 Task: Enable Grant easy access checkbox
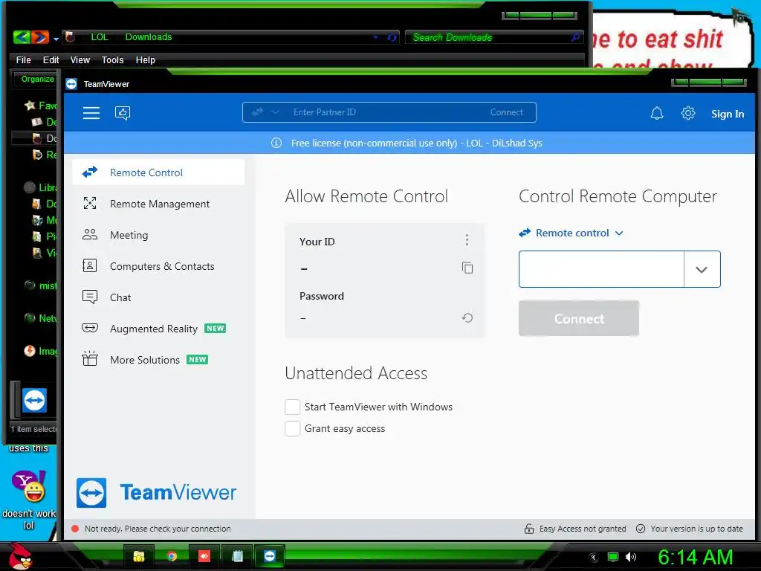(x=292, y=428)
